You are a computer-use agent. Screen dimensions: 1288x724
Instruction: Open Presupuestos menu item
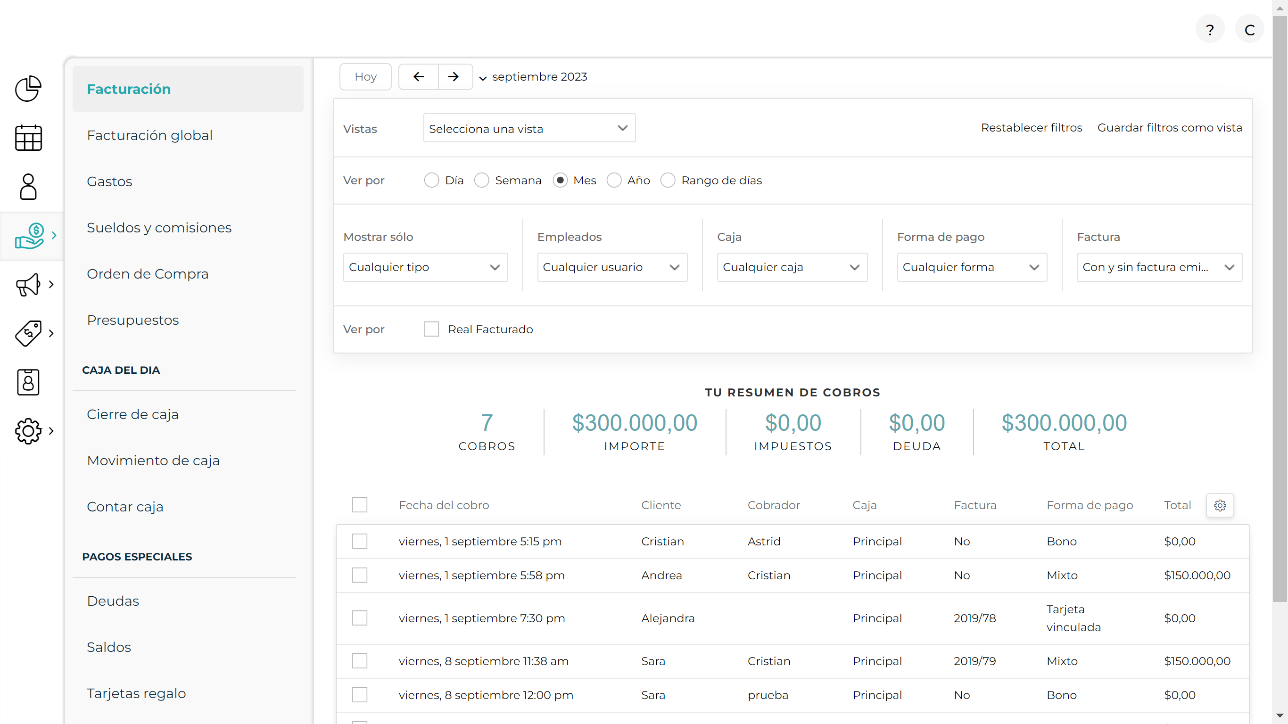[132, 320]
